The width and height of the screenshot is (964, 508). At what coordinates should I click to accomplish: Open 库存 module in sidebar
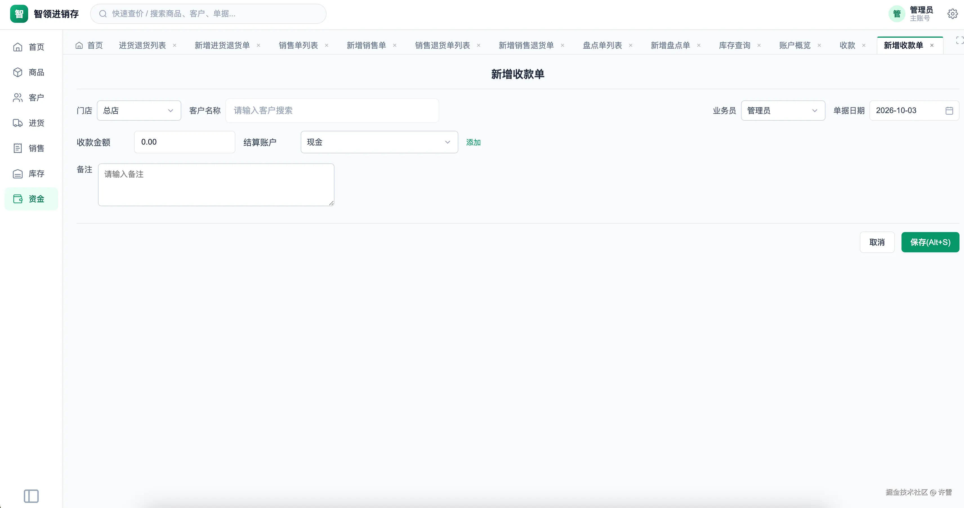pos(32,174)
